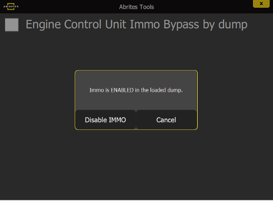Confirm by clicking Disable IMMO
This screenshot has width=273, height=201.
[106, 120]
